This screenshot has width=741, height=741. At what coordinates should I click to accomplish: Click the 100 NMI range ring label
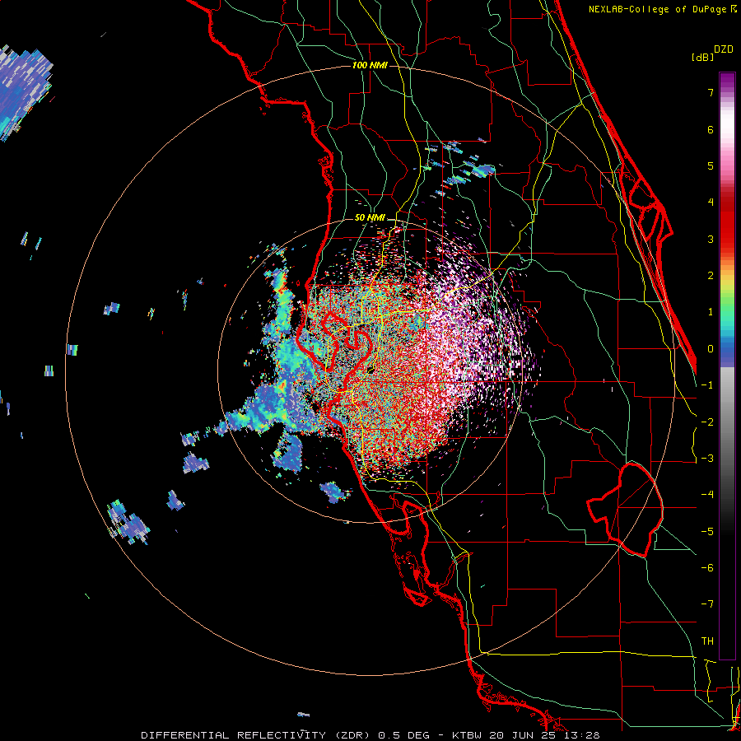tap(370, 65)
